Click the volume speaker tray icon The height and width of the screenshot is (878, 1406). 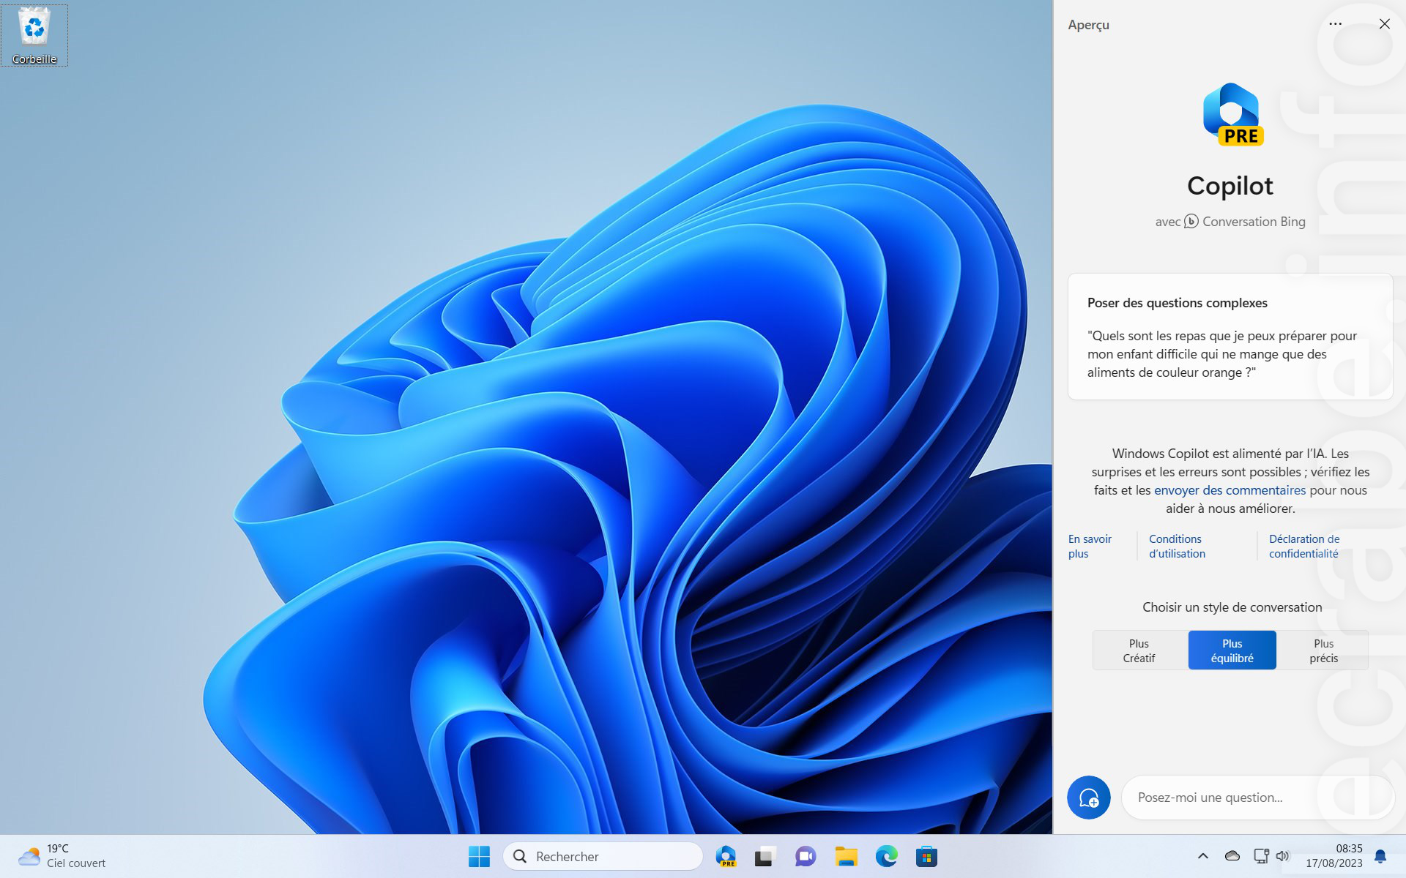(1282, 856)
